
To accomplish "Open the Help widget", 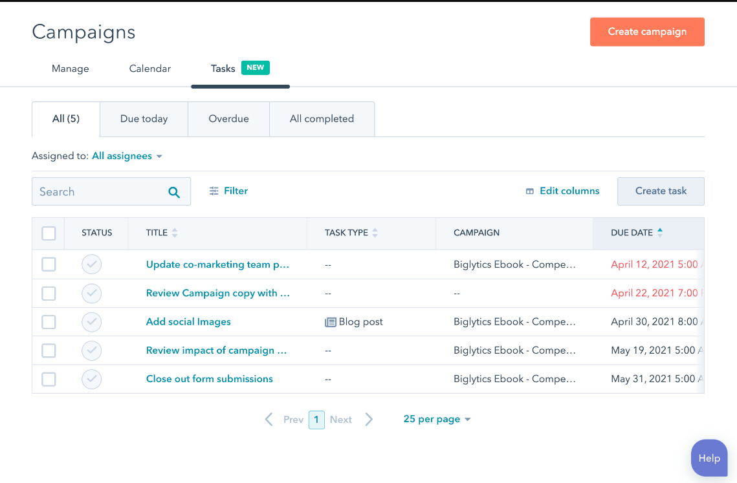I will coord(709,458).
